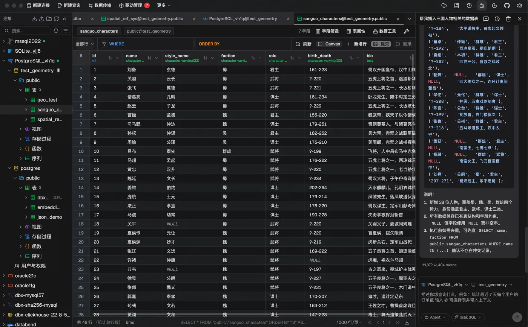The width and height of the screenshot is (528, 327).
Task: Click the WHERE filter funnel icon
Action: point(104,44)
